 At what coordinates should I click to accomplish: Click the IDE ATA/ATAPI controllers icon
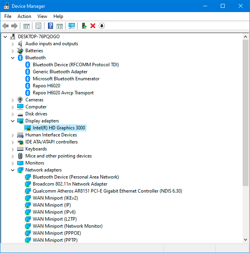(20, 142)
